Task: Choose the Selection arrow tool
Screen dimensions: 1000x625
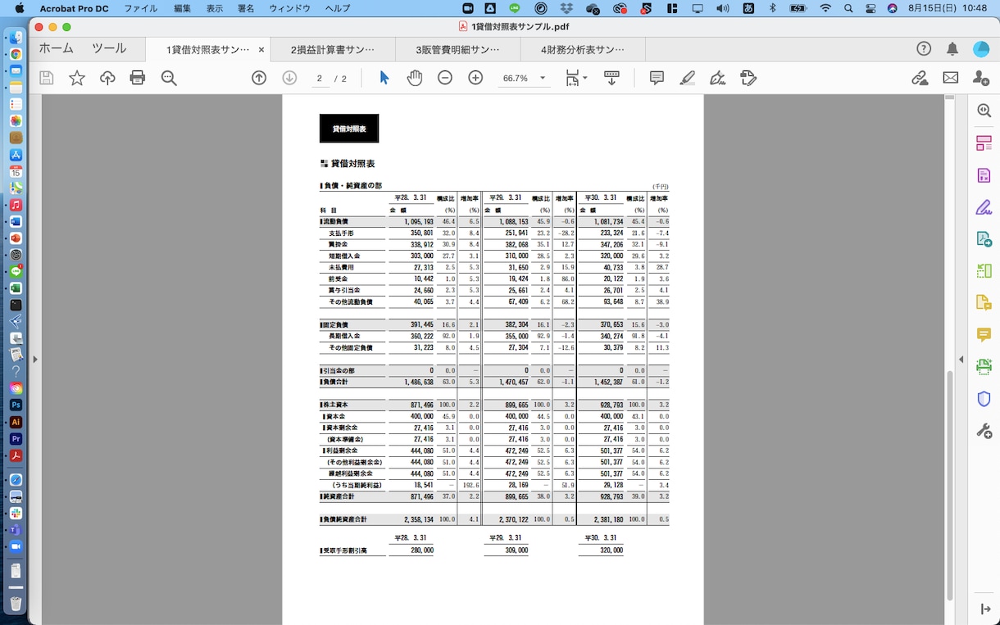Action: (x=384, y=78)
